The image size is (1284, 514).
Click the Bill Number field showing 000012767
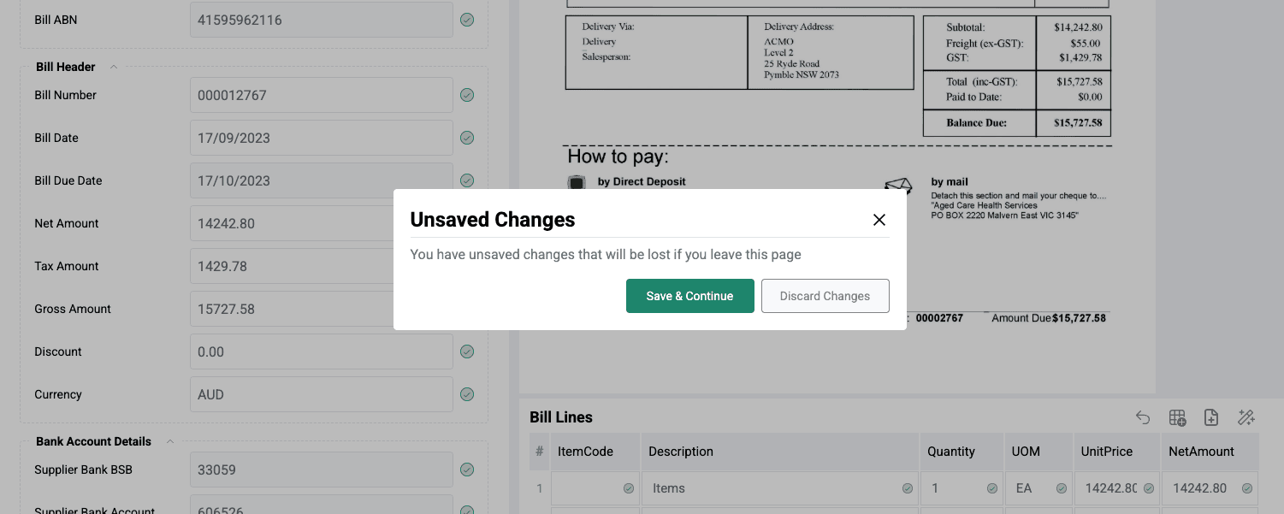coord(322,95)
